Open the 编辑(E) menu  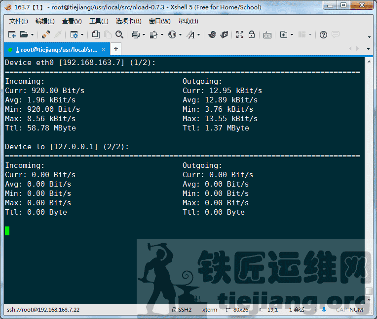(x=45, y=21)
